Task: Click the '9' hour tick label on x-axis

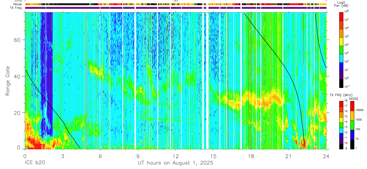Action: 138,156
